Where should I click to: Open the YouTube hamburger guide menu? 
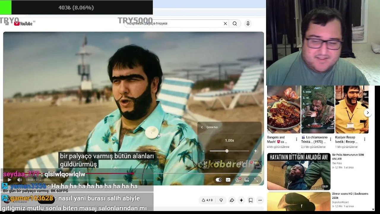7,23
